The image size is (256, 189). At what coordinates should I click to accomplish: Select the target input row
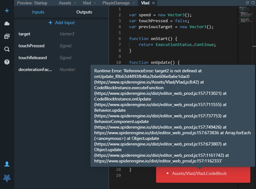(x=25, y=34)
